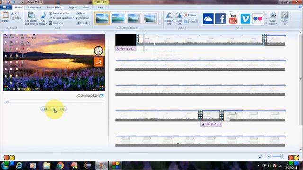Add a Title to the movie

click(80, 13)
